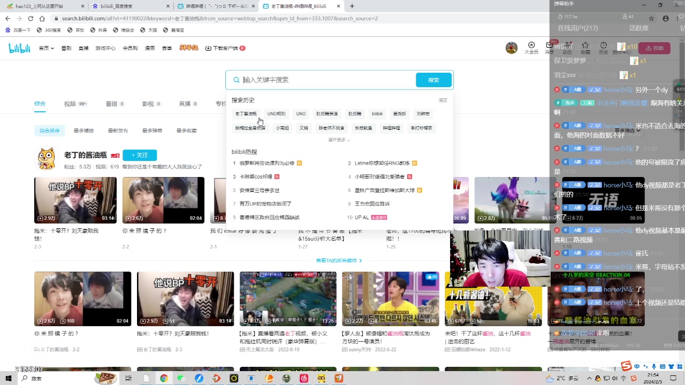The height and width of the screenshot is (385, 685).
Task: Switch to the 番剧 results tab
Action: click(115, 104)
